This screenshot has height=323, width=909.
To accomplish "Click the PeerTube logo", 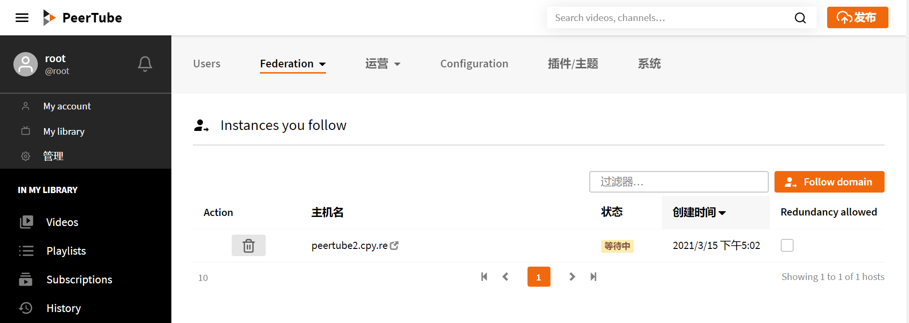I will [82, 18].
